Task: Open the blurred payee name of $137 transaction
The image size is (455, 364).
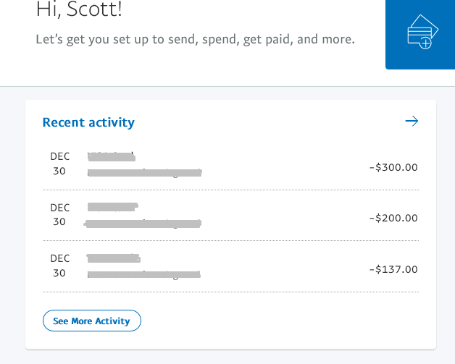Action: pyautogui.click(x=112, y=258)
